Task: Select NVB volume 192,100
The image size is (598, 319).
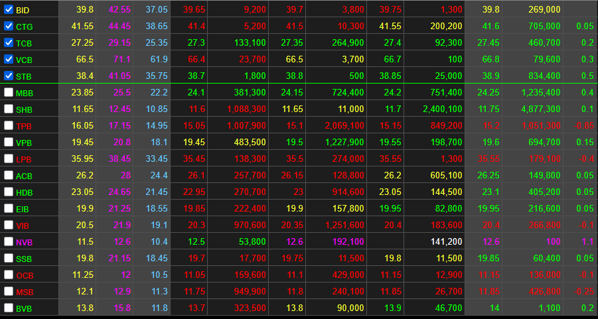Action: [x=348, y=241]
